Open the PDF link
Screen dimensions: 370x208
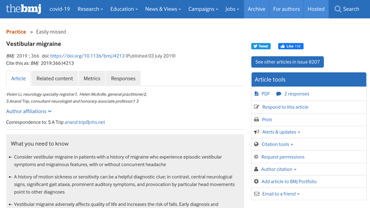click(x=266, y=93)
